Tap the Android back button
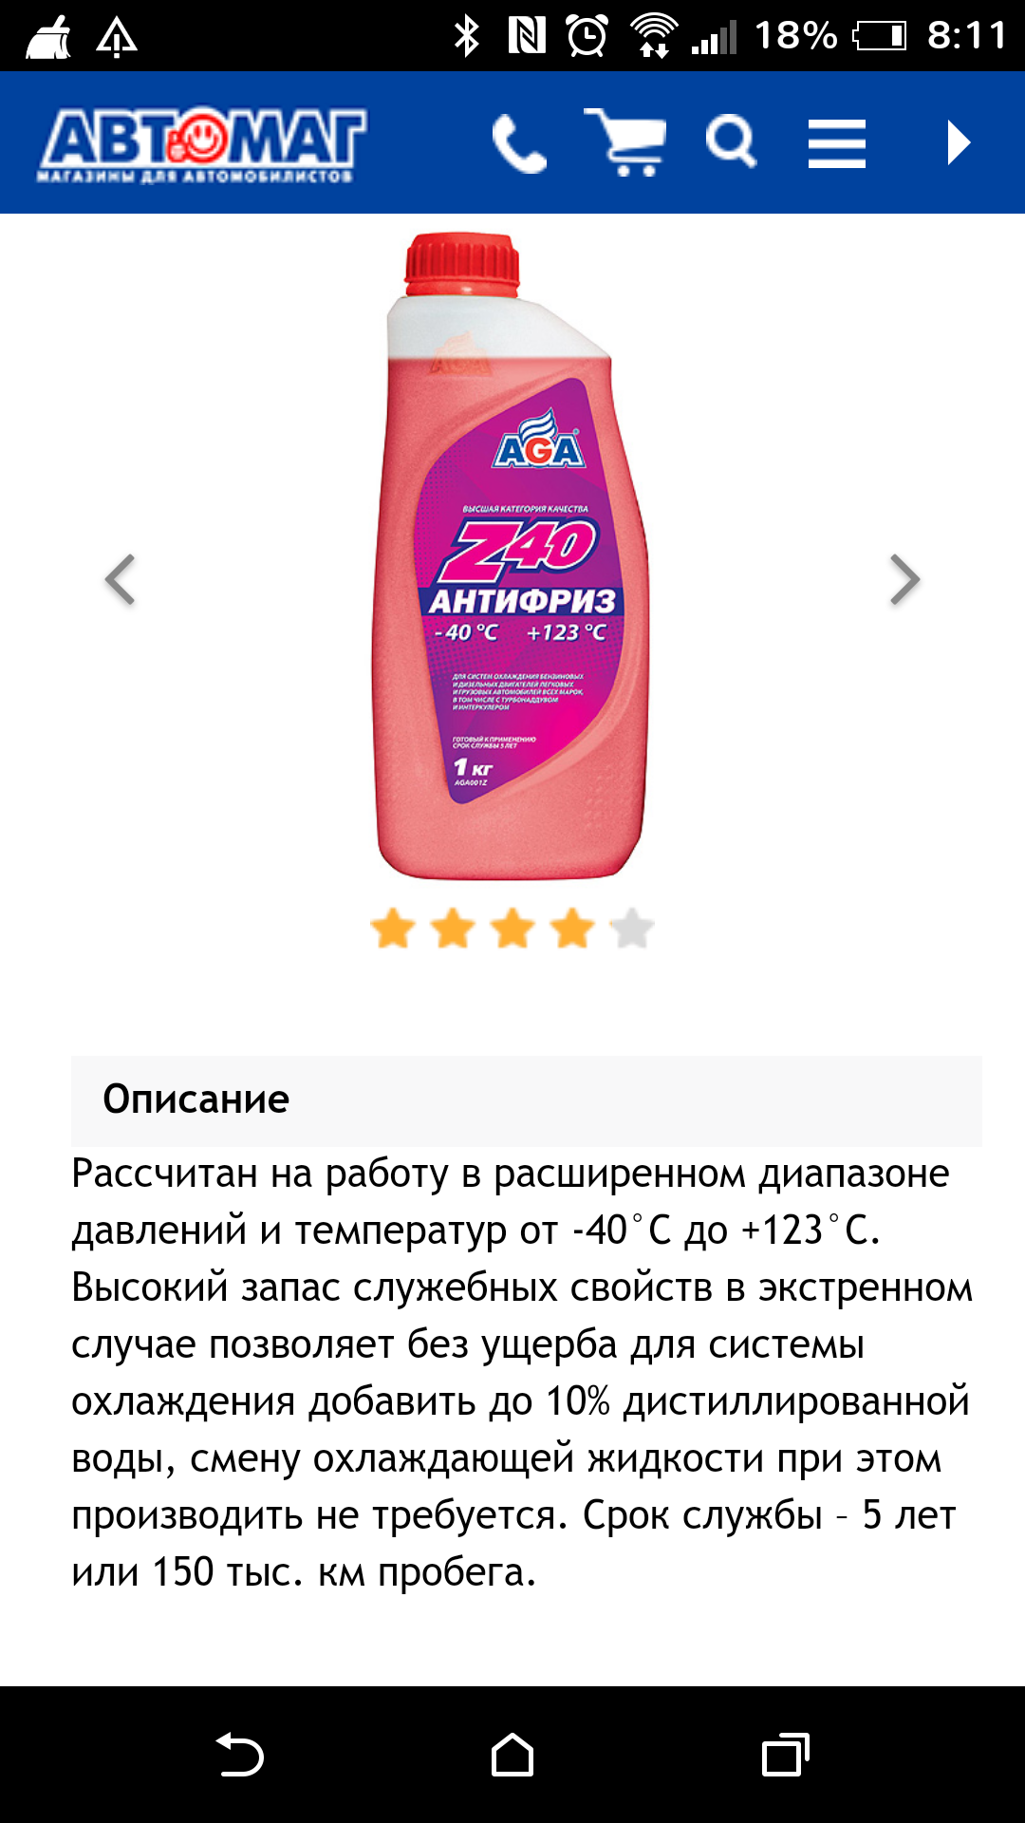The width and height of the screenshot is (1025, 1823). 240,1755
